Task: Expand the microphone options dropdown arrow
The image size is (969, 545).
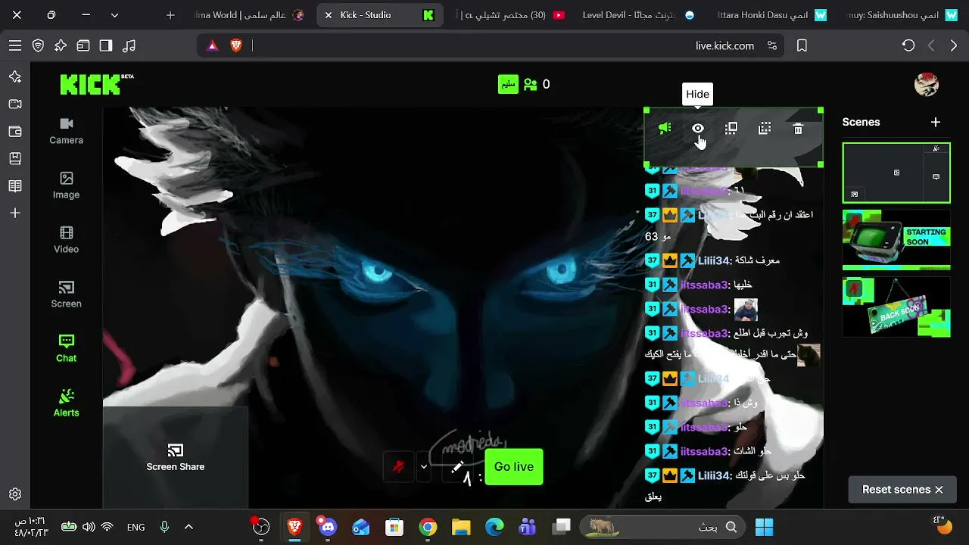Action: (x=424, y=467)
